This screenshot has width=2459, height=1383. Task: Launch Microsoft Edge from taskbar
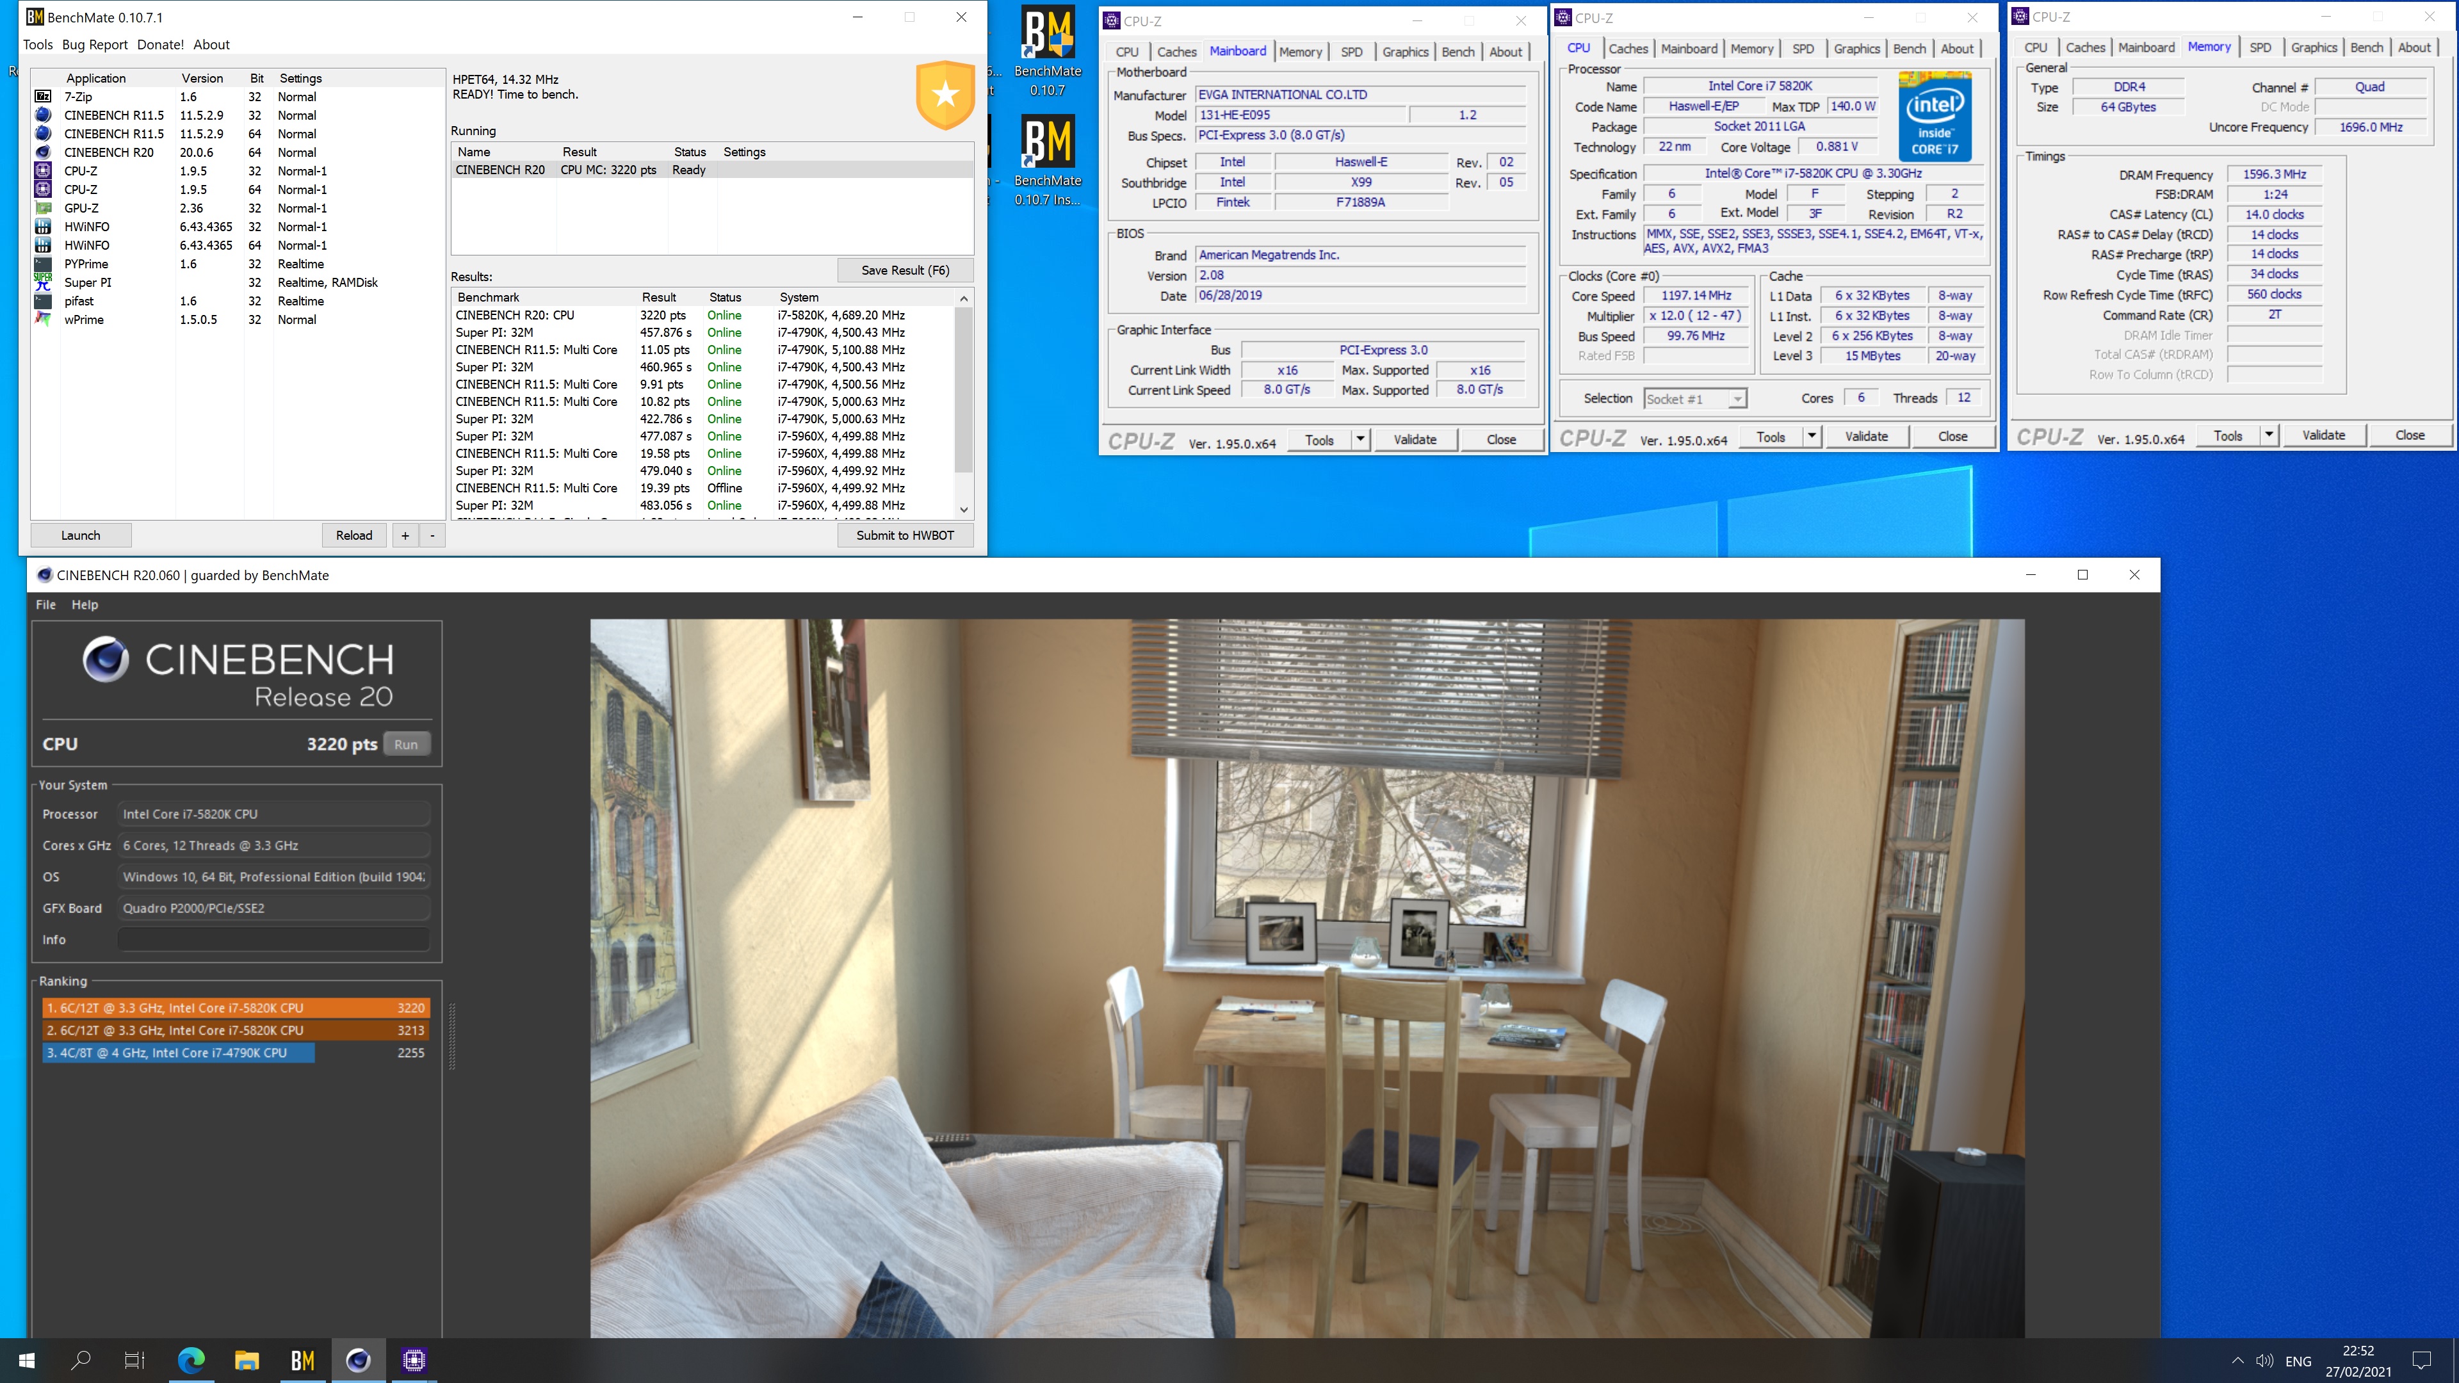tap(191, 1360)
